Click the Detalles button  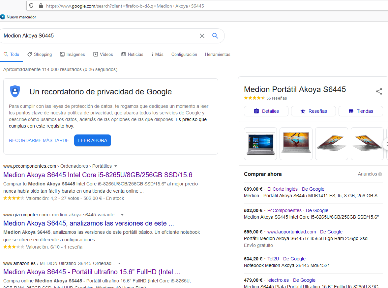pyautogui.click(x=266, y=111)
